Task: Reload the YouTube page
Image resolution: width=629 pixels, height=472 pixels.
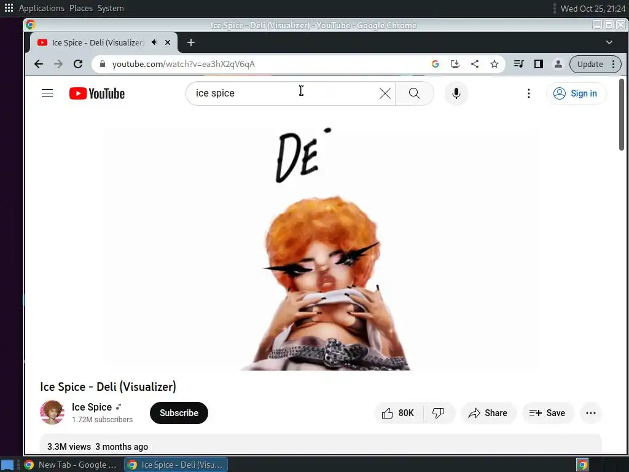Action: coord(78,64)
